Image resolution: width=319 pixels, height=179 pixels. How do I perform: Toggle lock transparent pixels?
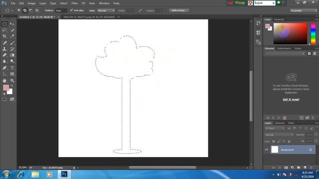point(274,141)
